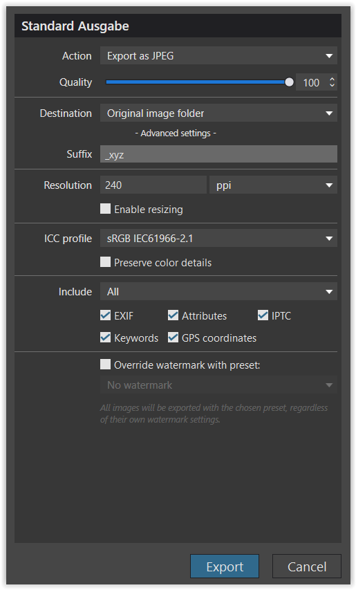356x590 pixels.
Task: Increase quality value with the up arrow
Action: coord(332,79)
